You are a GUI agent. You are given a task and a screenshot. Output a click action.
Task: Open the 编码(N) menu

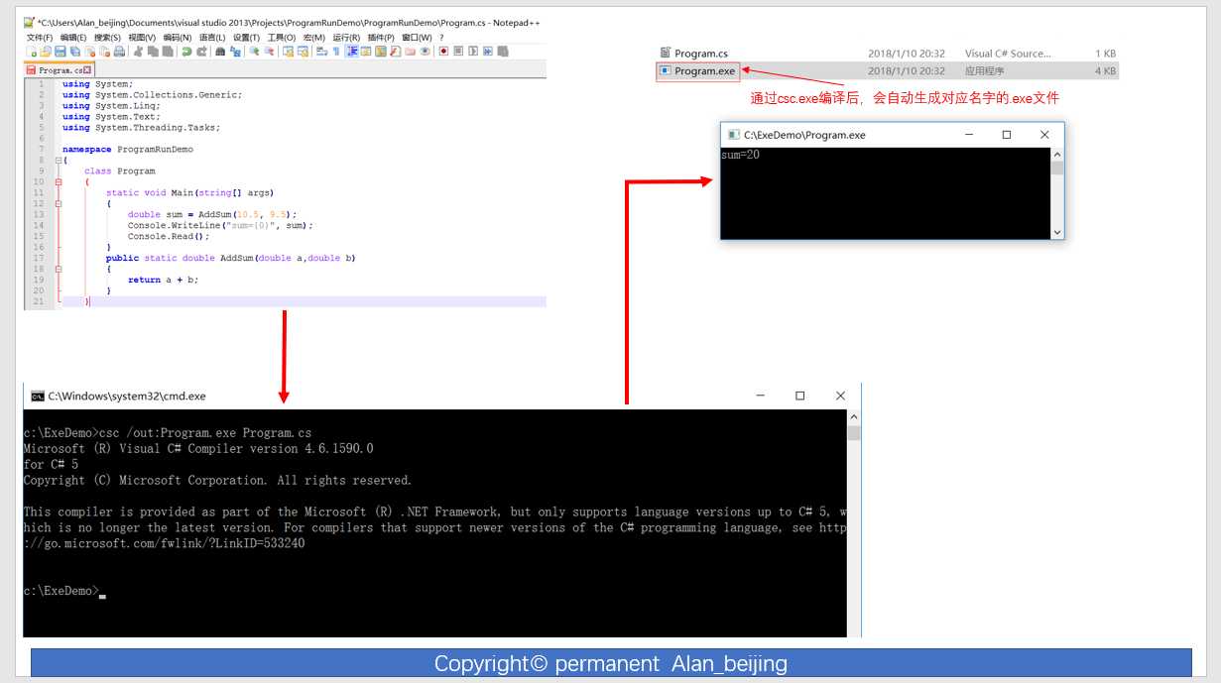coord(178,38)
